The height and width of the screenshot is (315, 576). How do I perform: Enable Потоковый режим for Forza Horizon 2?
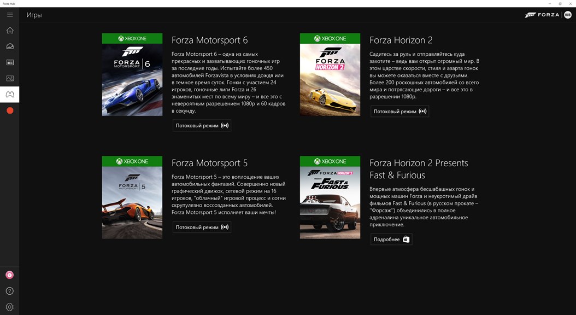pos(399,110)
